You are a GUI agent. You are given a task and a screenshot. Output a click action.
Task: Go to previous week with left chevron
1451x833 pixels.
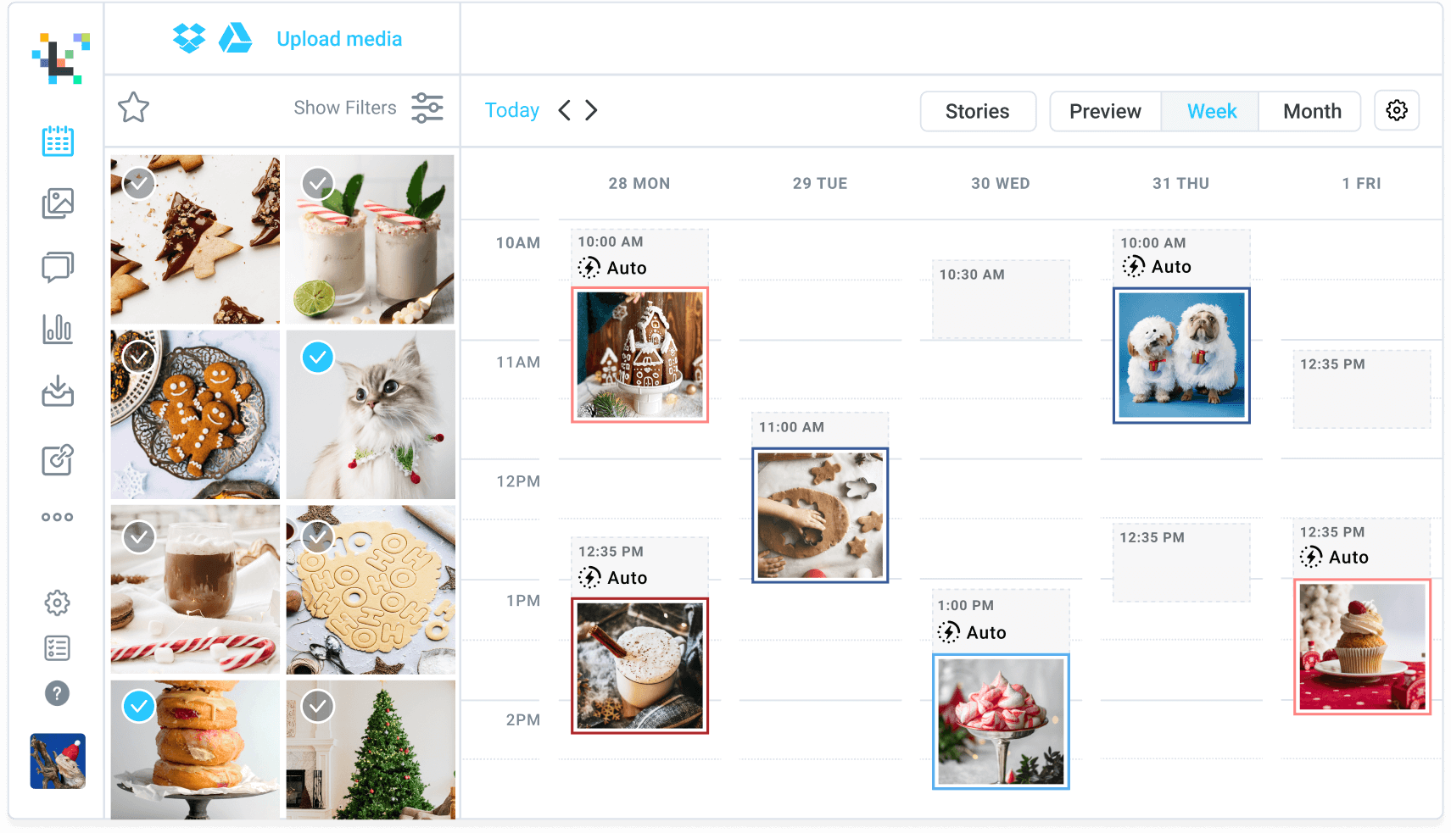(565, 110)
